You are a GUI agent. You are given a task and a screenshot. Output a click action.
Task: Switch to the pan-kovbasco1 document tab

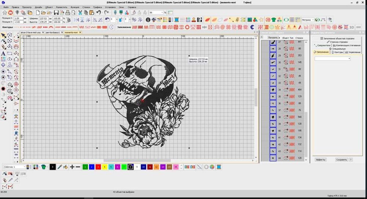pyautogui.click(x=53, y=32)
